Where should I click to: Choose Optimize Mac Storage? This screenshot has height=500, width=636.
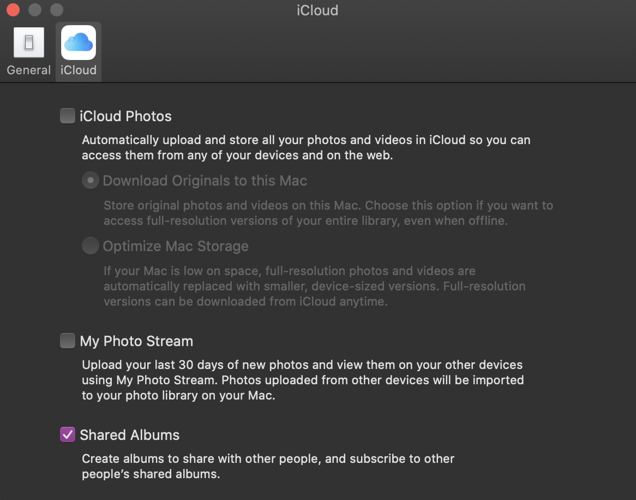click(90, 246)
